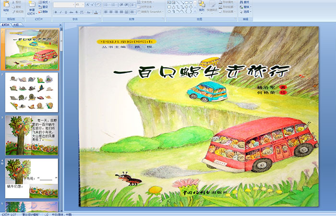The image size is (336, 216).
Task: Click the Cut (剪切) scissors icon
Action: coord(14,2)
